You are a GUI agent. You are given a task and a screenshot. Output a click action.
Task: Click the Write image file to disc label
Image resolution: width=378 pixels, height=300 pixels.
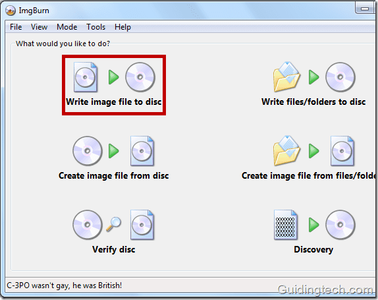click(114, 102)
